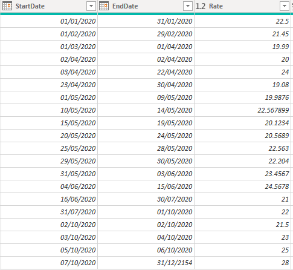Select StartDate cell 10/05/2020
This screenshot has width=293, height=270.
tap(49, 110)
